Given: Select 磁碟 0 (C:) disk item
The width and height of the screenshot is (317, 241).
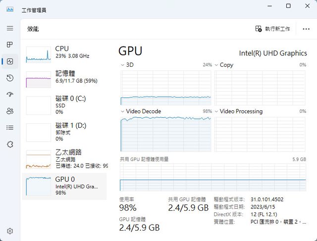Looking at the screenshot, I should (64, 105).
